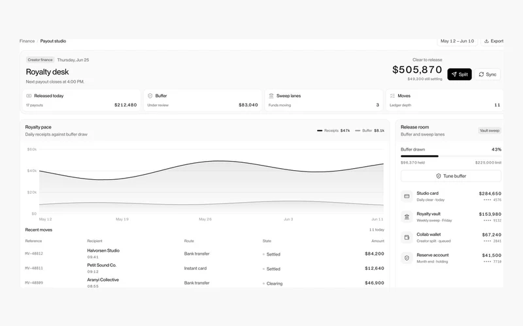Click the Reference column header
Image resolution: width=523 pixels, height=326 pixels.
pyautogui.click(x=33, y=241)
